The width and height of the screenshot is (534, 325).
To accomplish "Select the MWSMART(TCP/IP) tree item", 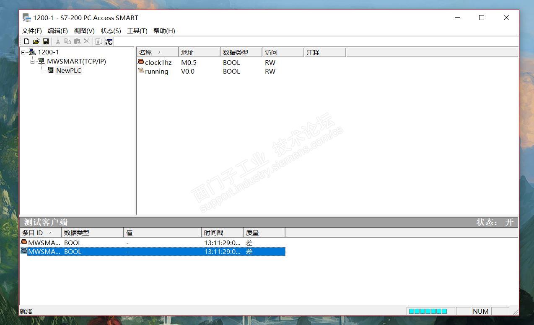I will point(76,61).
